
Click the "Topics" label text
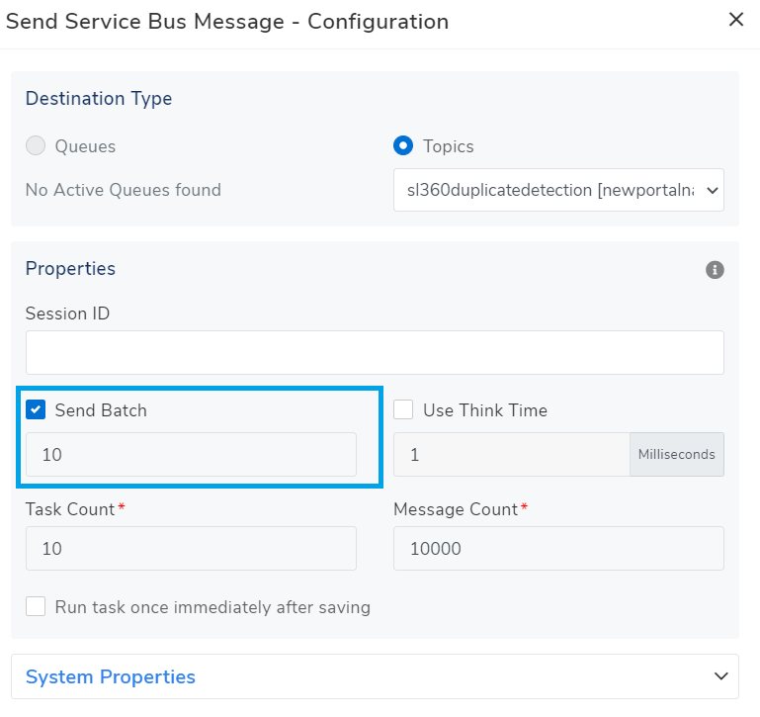click(x=449, y=146)
